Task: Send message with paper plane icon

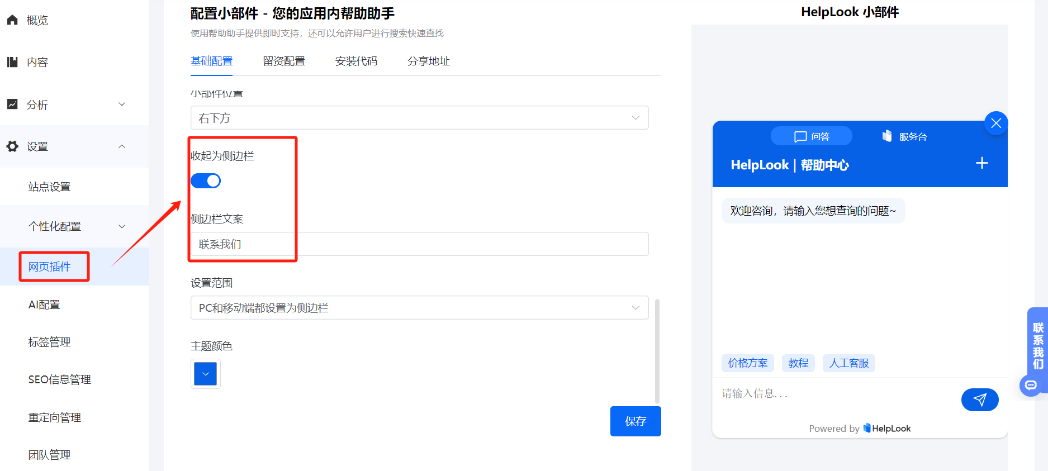Action: [x=980, y=399]
